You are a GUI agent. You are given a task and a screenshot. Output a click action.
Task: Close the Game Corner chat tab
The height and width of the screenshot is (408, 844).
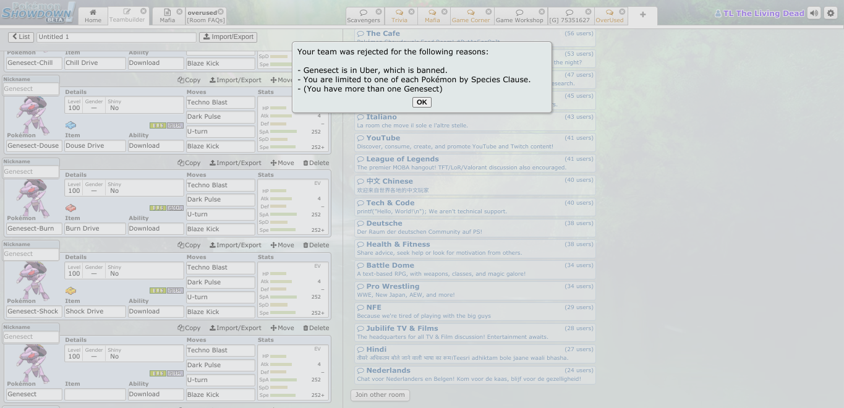pos(488,12)
